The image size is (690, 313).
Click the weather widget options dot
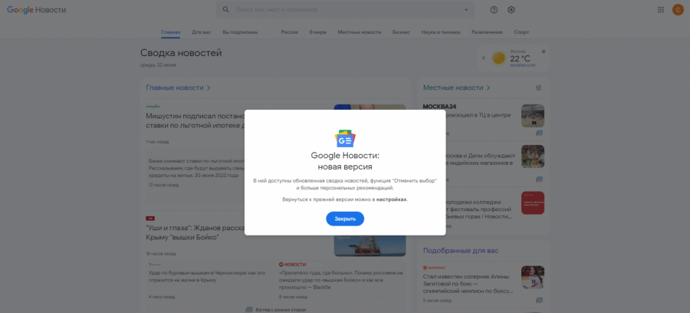(544, 51)
